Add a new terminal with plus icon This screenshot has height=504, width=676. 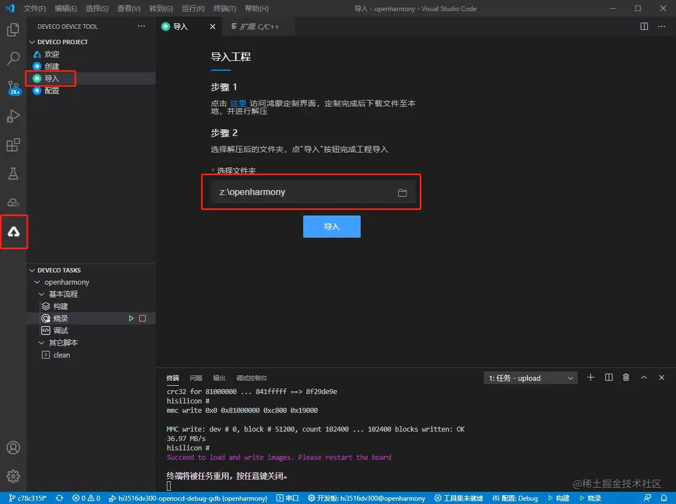(590, 377)
